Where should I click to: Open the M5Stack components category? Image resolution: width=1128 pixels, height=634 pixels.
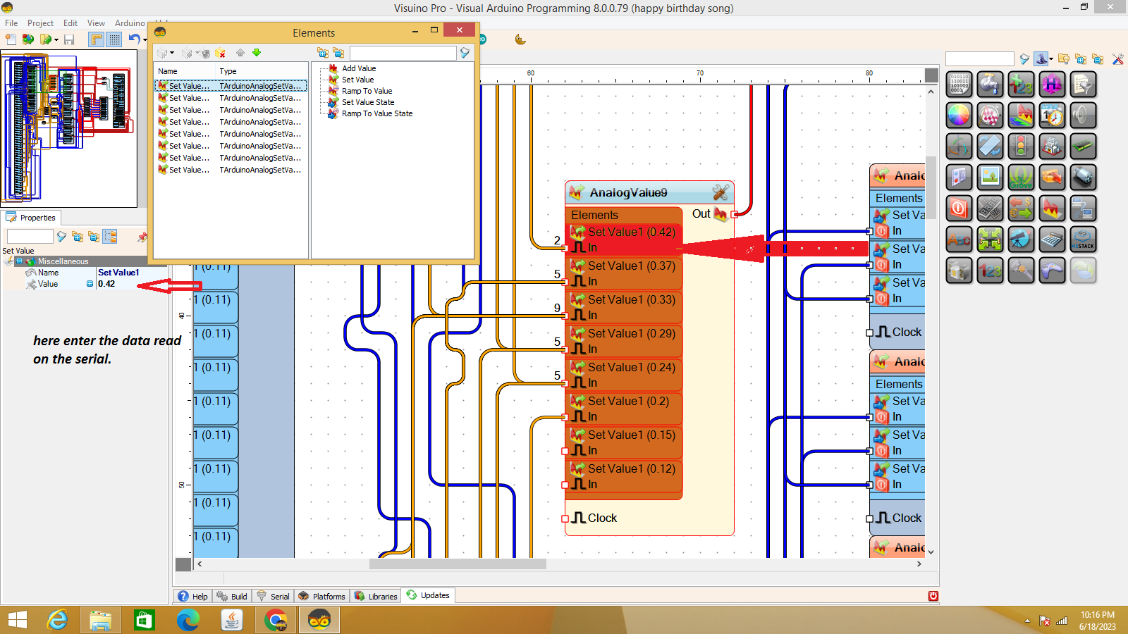click(1083, 240)
